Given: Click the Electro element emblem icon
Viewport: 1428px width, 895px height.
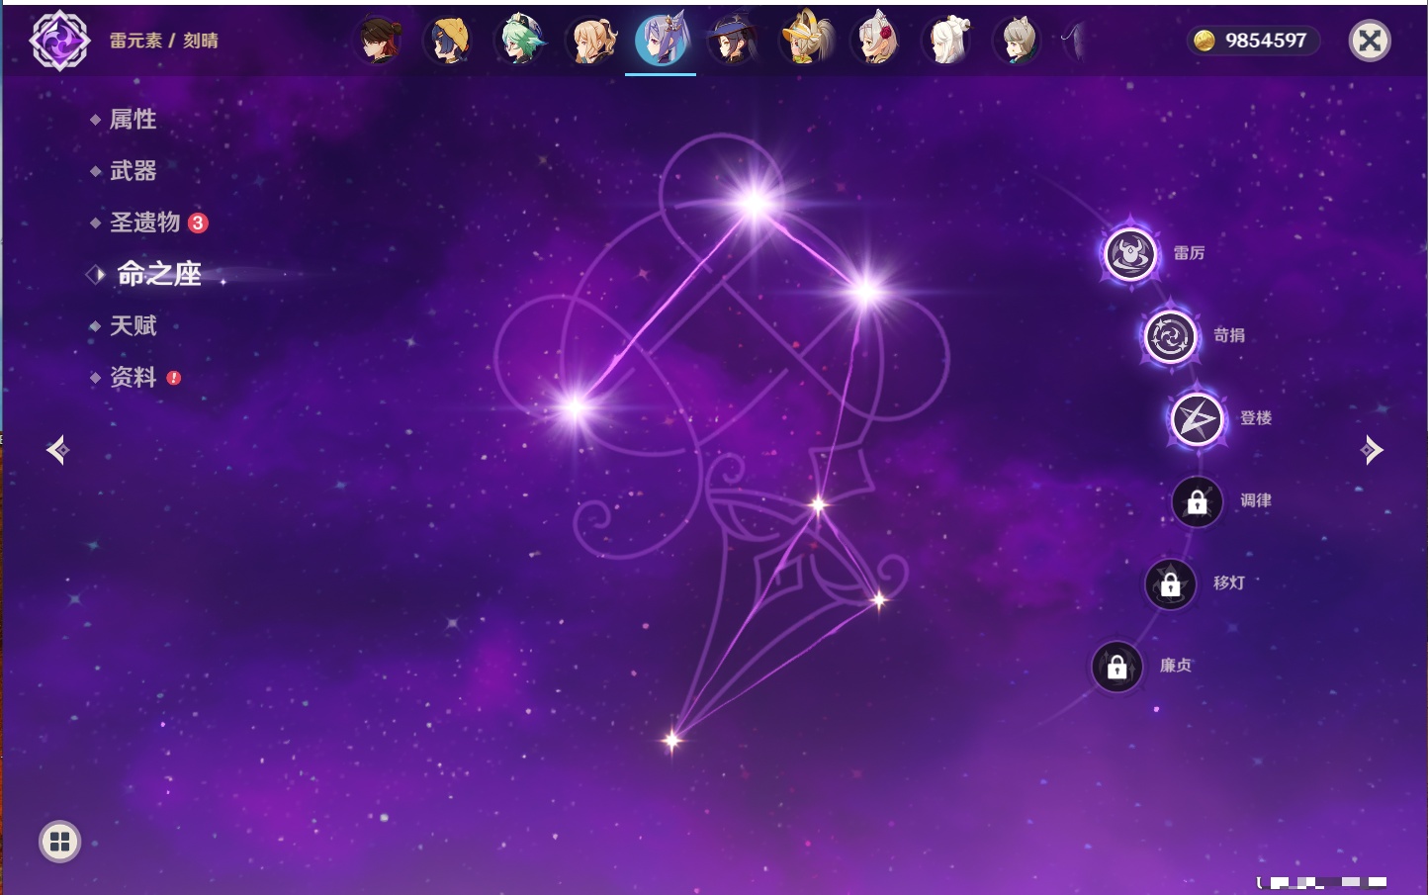Looking at the screenshot, I should 60,41.
